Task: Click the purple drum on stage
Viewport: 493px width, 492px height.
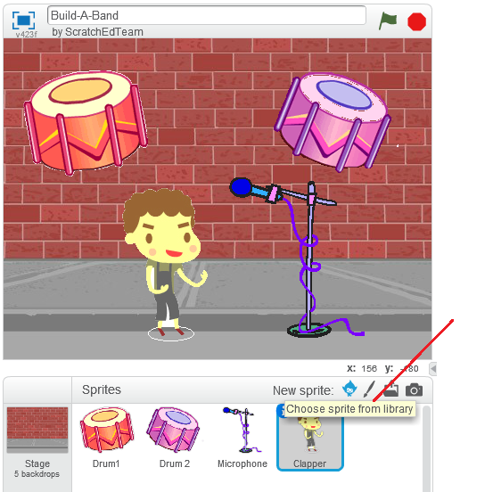Action: (333, 122)
